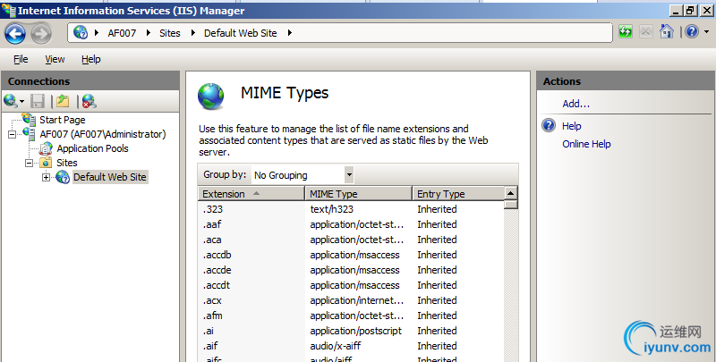The image size is (716, 362).
Task: Click Default Web Site in breadcrumb
Action: (240, 33)
